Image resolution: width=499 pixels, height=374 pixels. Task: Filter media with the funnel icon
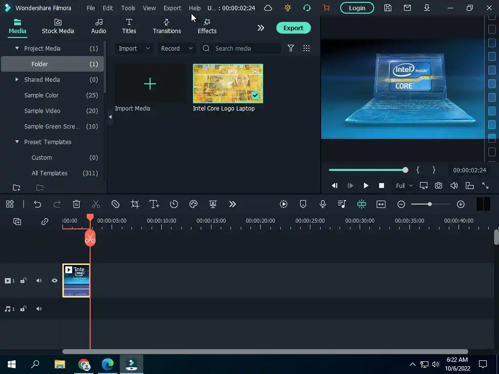(290, 48)
